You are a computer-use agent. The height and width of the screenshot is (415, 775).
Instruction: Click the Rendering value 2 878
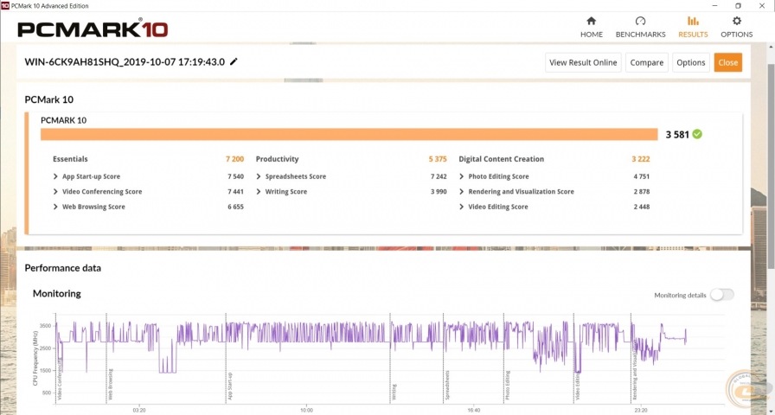tap(642, 192)
